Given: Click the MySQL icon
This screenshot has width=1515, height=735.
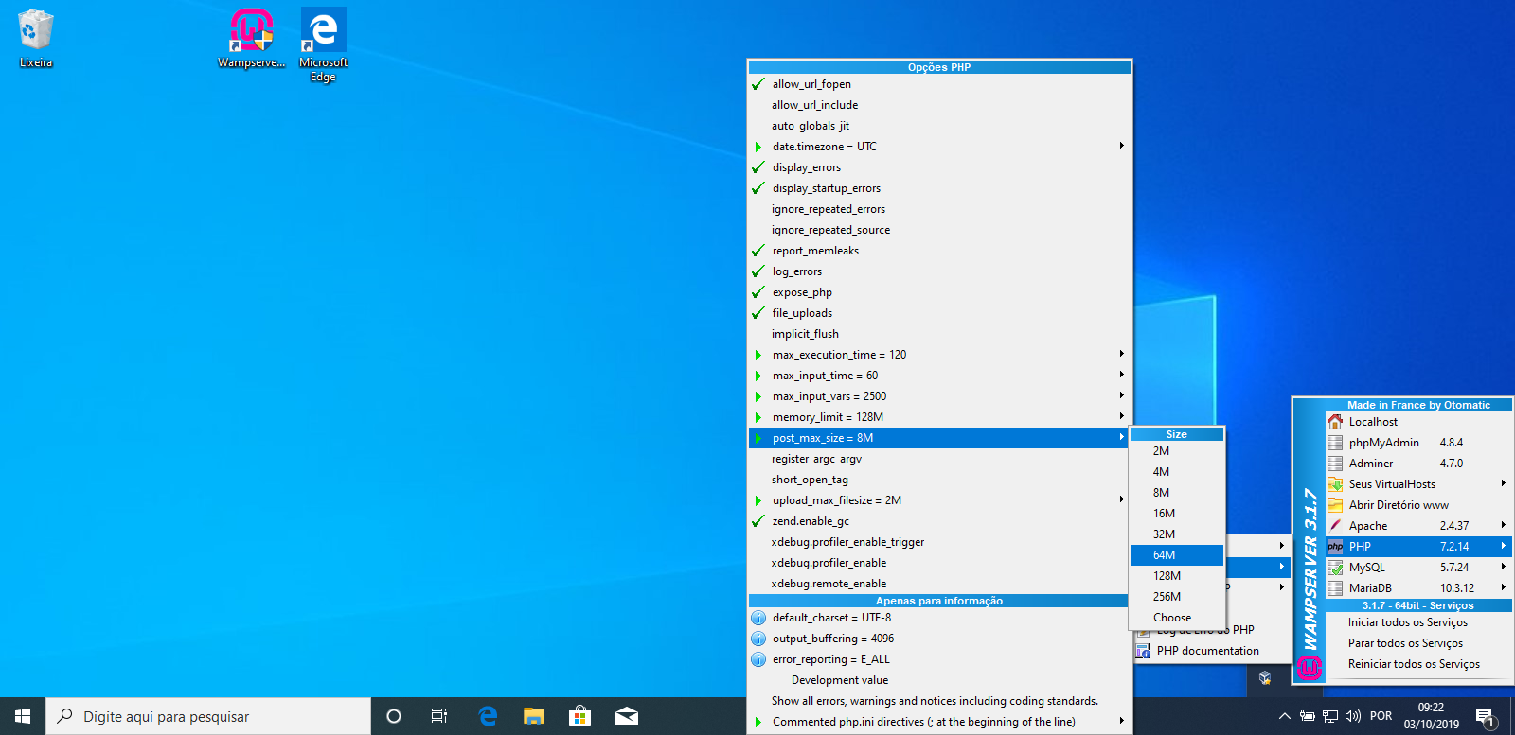Looking at the screenshot, I should 1335,568.
